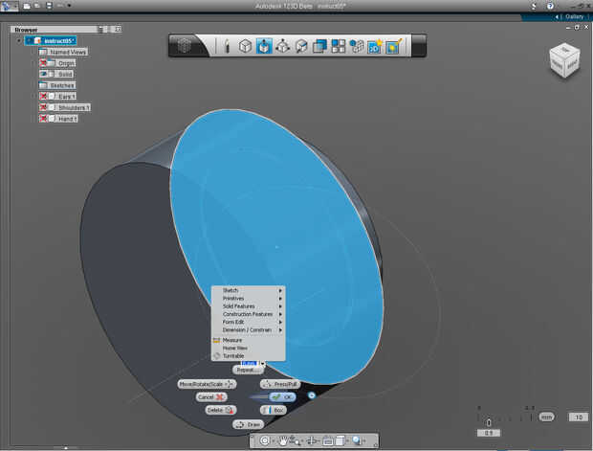This screenshot has width=593, height=451.
Task: Open the 3D star toolbar icon
Action: click(x=375, y=46)
